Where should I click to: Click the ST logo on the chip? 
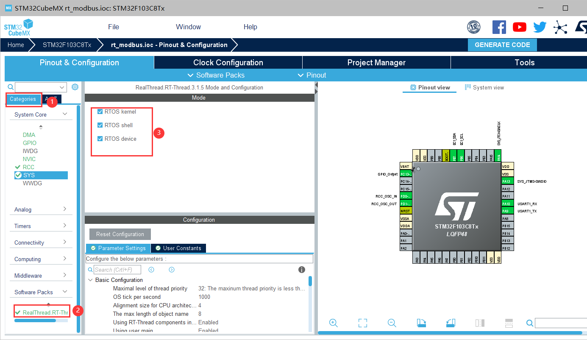[x=456, y=206]
